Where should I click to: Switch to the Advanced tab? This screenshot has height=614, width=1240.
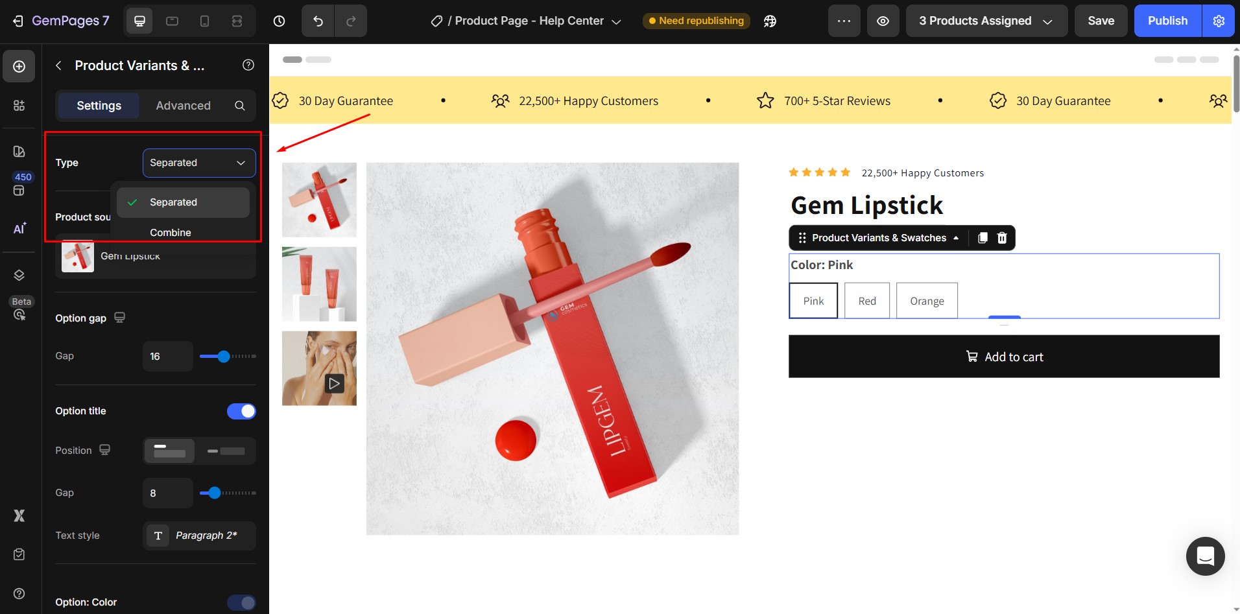coord(183,105)
